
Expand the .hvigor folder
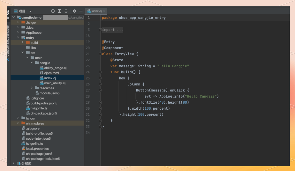coord(18,22)
